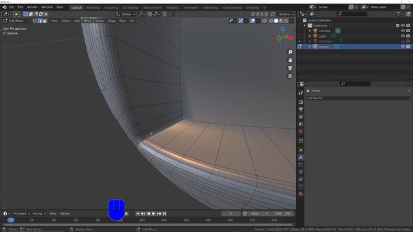413x232 pixels.
Task: Play the animation forward
Action: pos(154,213)
